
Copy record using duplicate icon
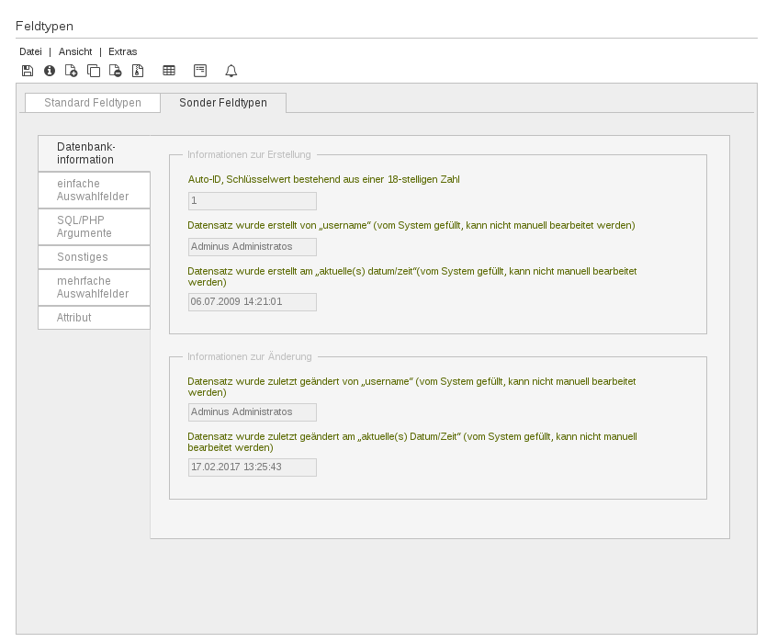click(x=94, y=71)
